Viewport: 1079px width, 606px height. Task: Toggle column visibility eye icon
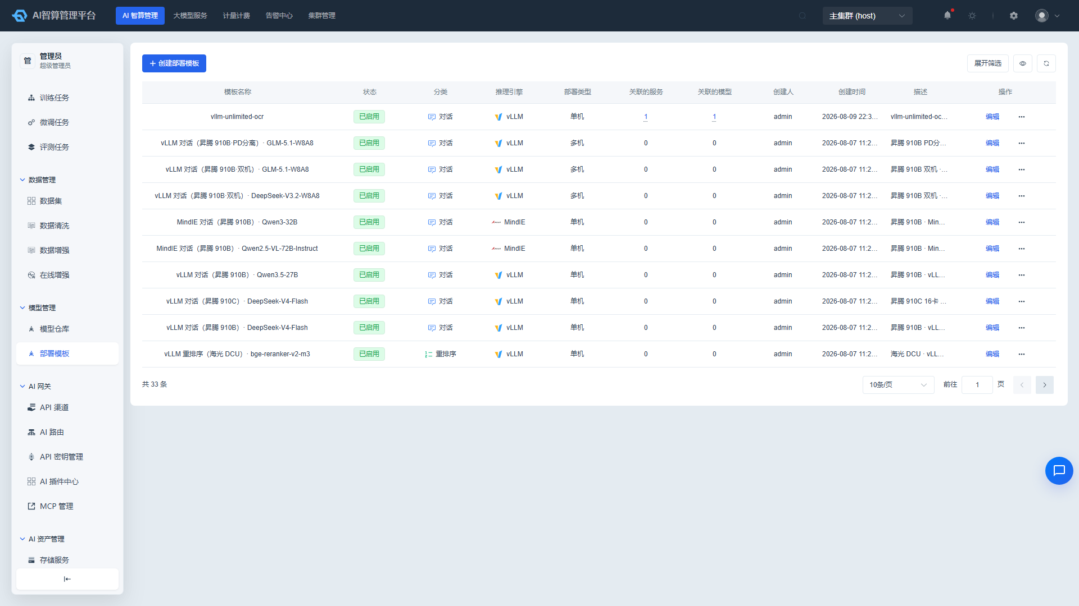click(1023, 63)
